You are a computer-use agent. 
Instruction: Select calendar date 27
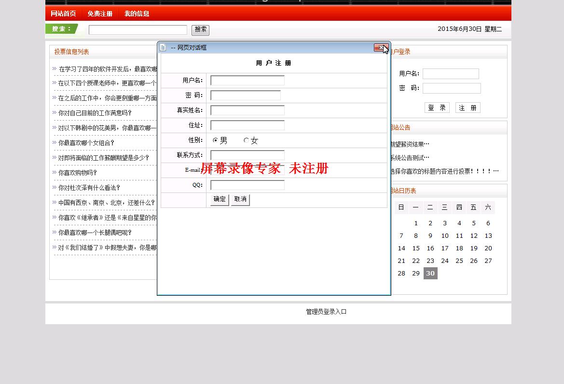point(488,261)
